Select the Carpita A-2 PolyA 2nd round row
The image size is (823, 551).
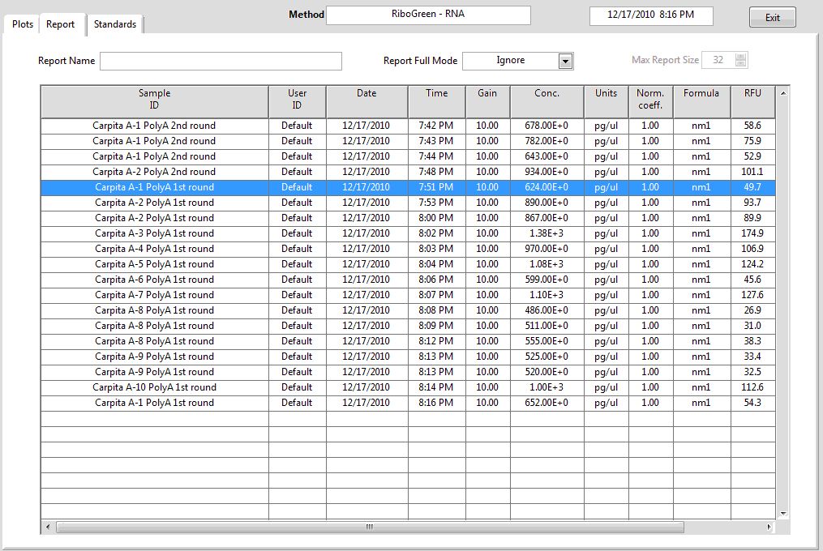tap(154, 172)
